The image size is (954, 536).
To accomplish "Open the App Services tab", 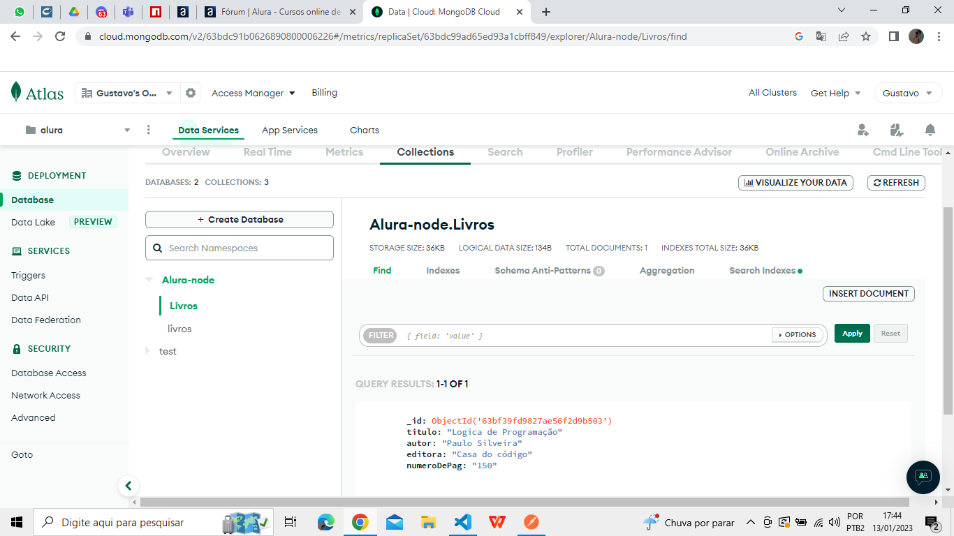I will pos(290,130).
